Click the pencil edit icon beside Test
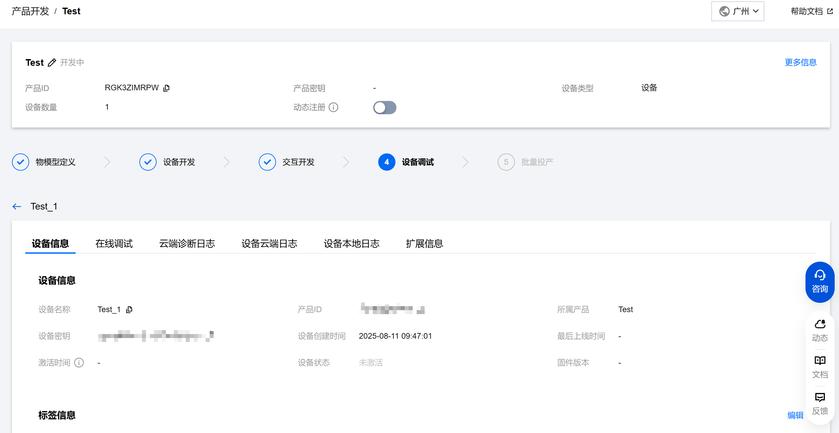This screenshot has height=433, width=839. point(52,62)
